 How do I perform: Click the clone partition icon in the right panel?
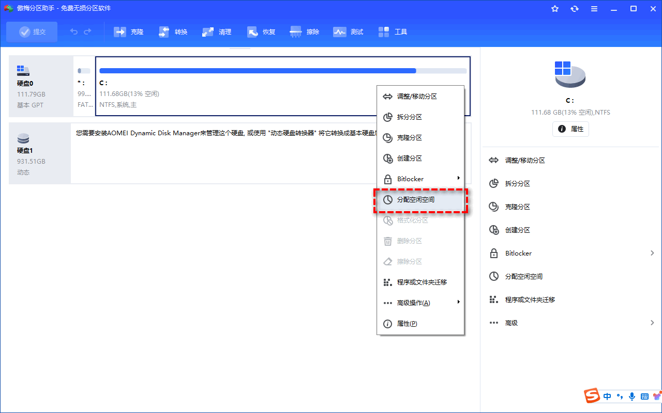click(x=494, y=207)
